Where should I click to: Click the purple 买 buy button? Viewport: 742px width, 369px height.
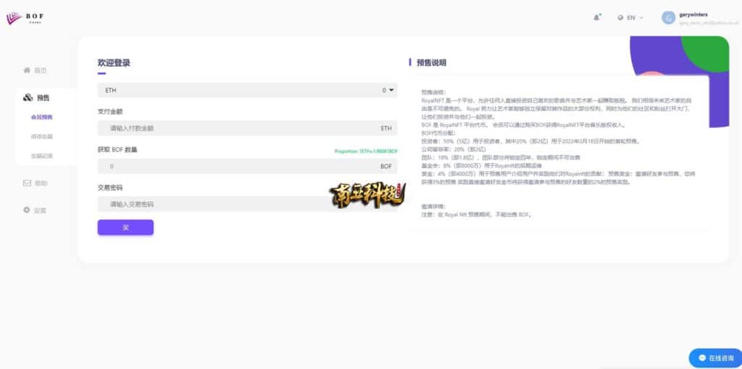coord(125,228)
